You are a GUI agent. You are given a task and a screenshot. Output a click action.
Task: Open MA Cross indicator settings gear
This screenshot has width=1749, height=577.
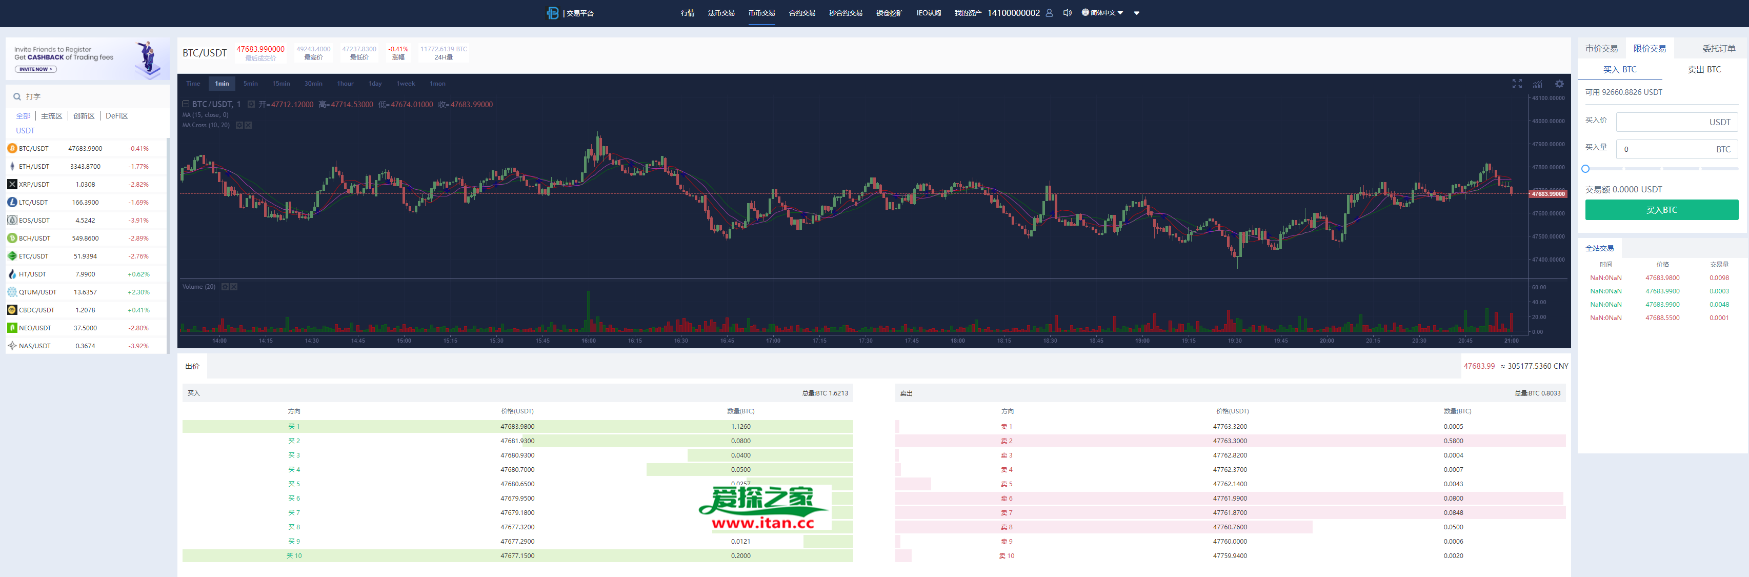pos(239,125)
